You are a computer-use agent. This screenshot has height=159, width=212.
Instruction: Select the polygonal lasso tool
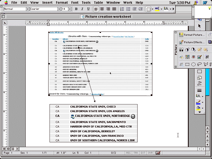point(206,64)
